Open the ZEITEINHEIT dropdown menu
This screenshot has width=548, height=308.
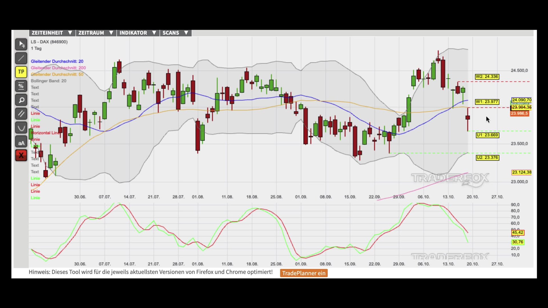click(52, 33)
